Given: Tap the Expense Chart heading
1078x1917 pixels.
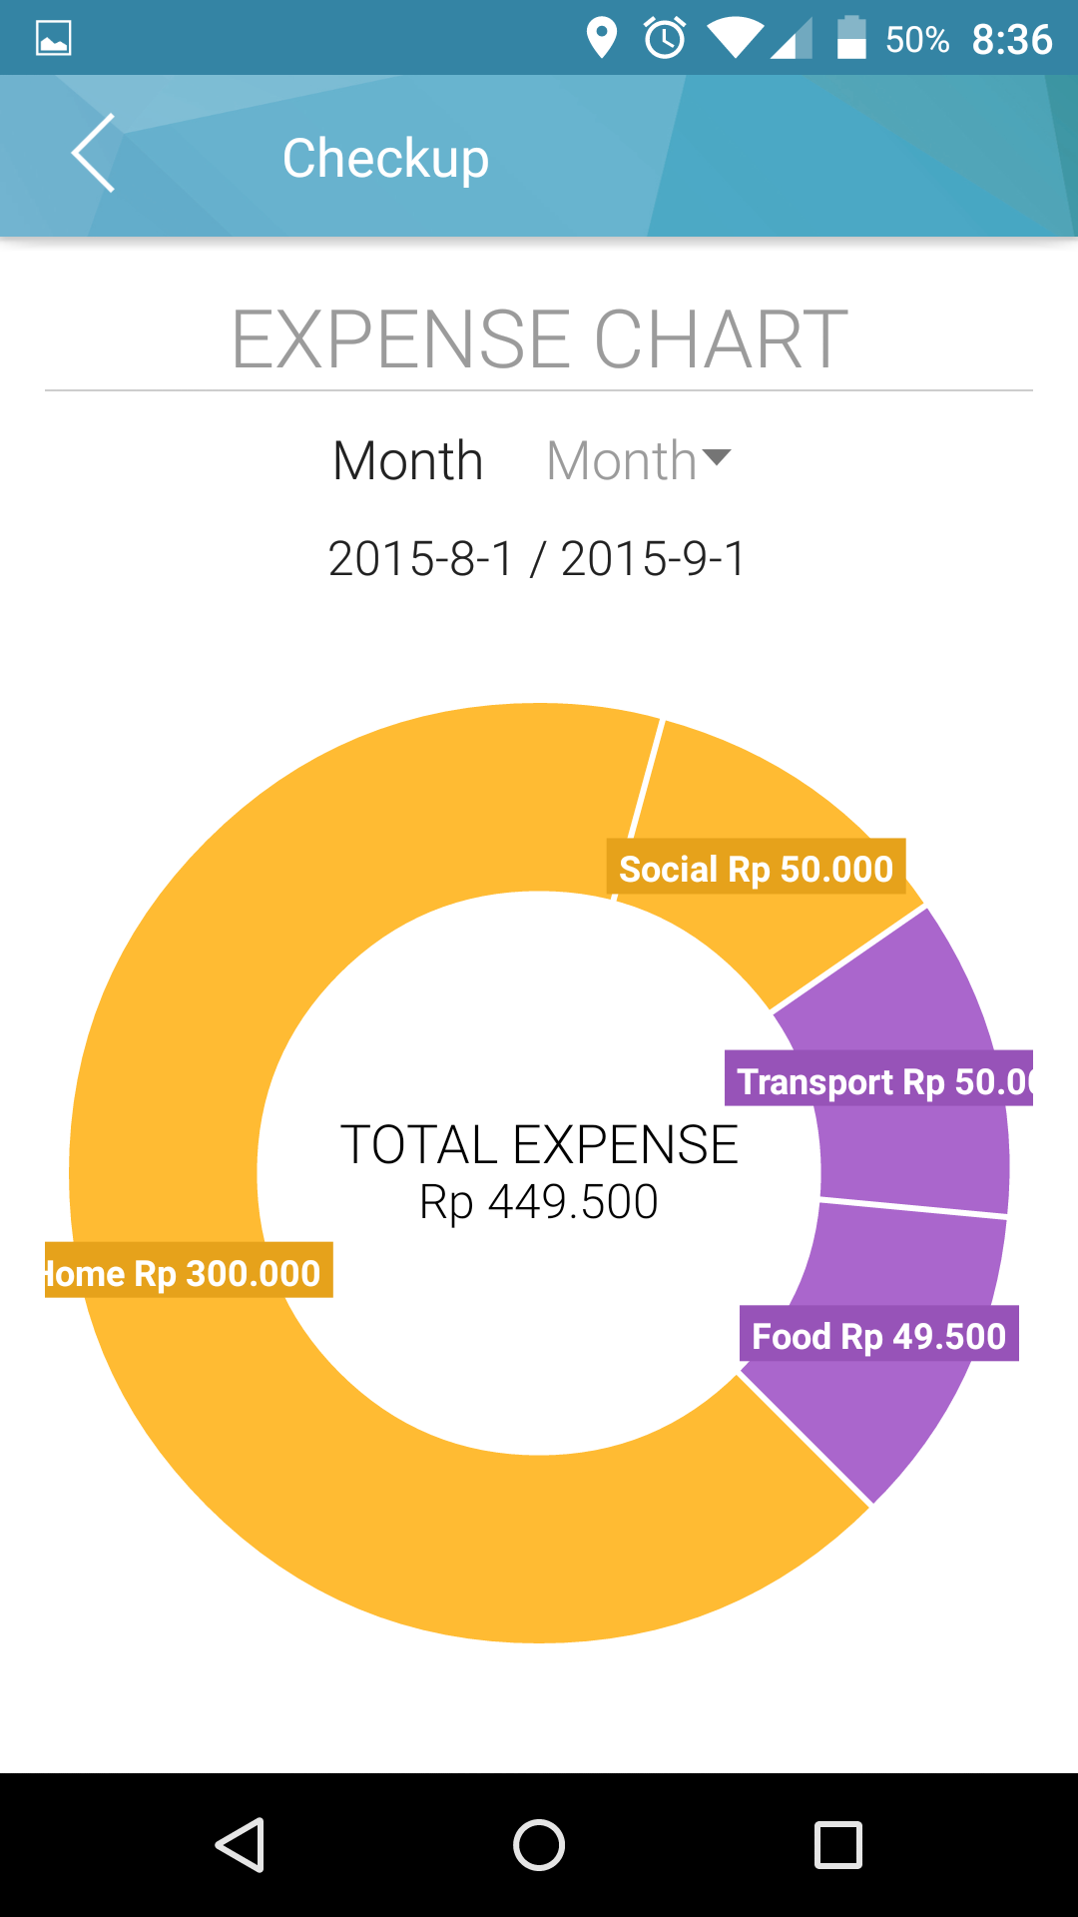Looking at the screenshot, I should [539, 339].
